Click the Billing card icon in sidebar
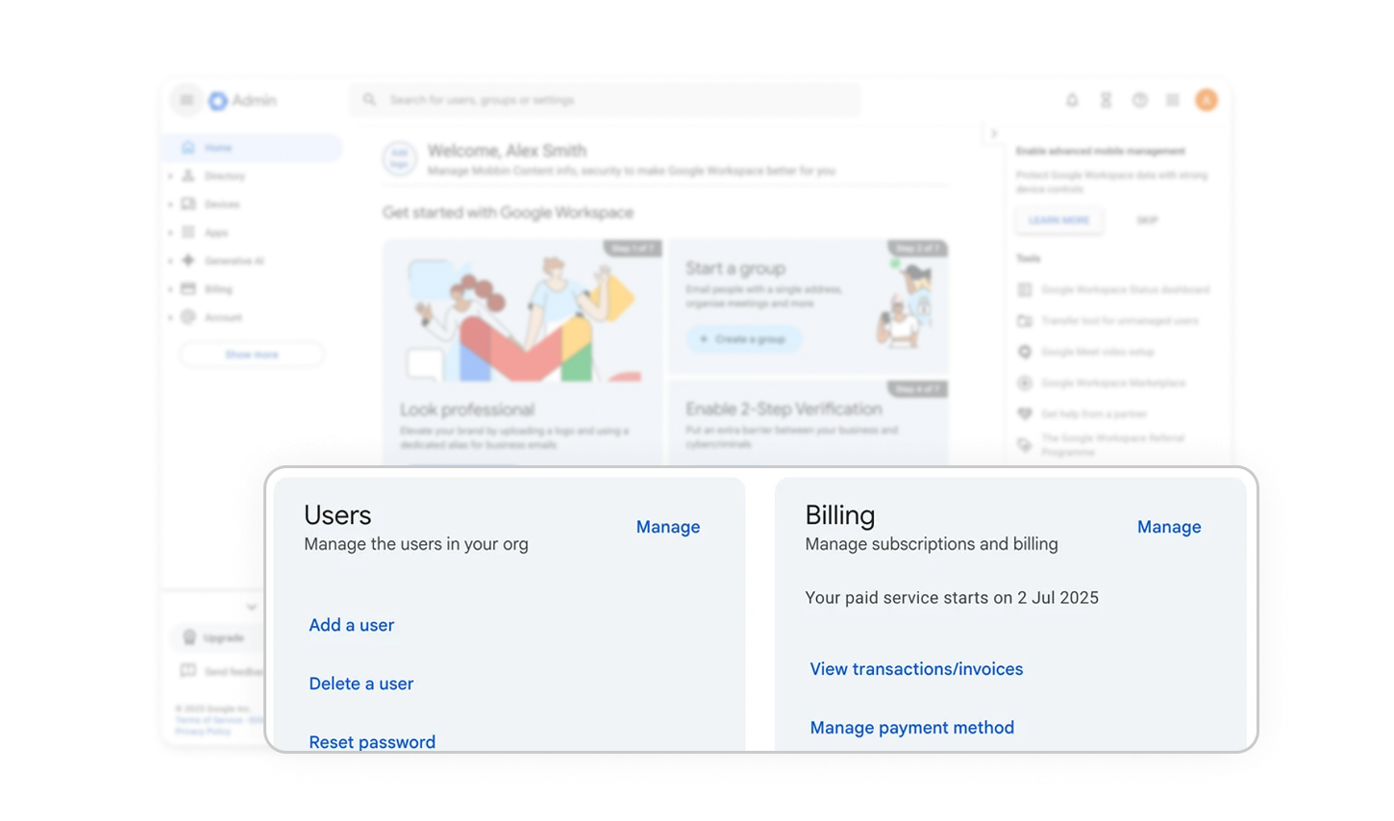Image resolution: width=1394 pixels, height=821 pixels. tap(188, 288)
